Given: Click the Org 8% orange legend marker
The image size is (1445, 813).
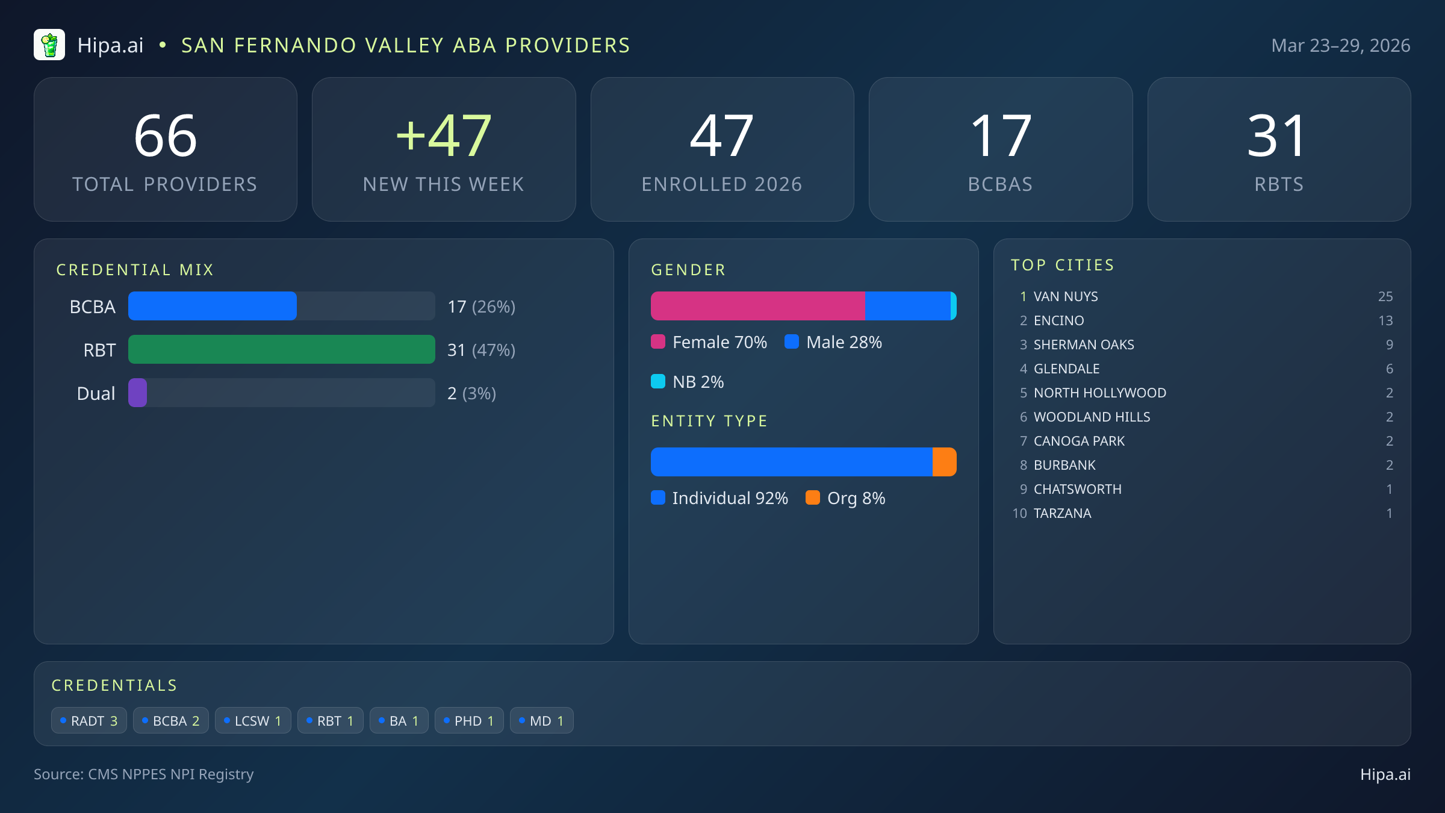Looking at the screenshot, I should click(x=813, y=498).
